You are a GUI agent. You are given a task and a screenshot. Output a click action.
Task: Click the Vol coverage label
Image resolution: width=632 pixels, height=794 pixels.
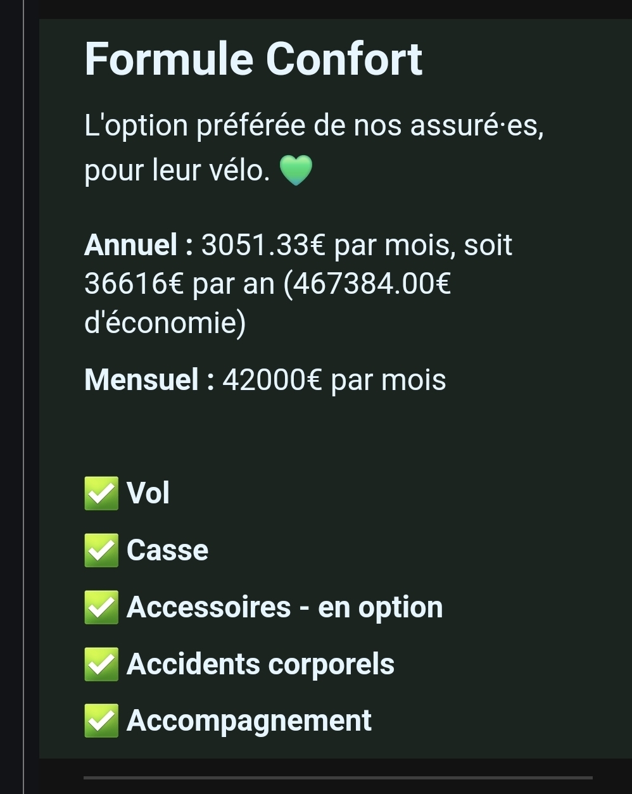(x=148, y=493)
